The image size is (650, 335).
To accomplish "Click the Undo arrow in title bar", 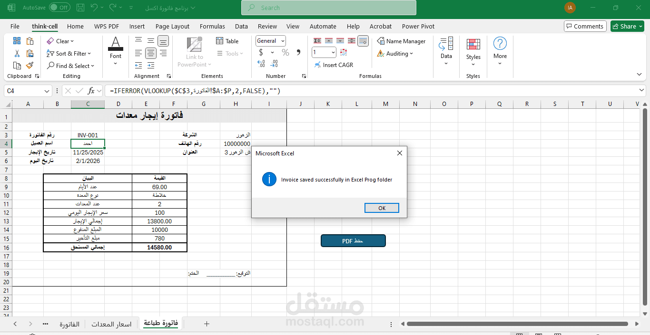I will click(x=94, y=8).
